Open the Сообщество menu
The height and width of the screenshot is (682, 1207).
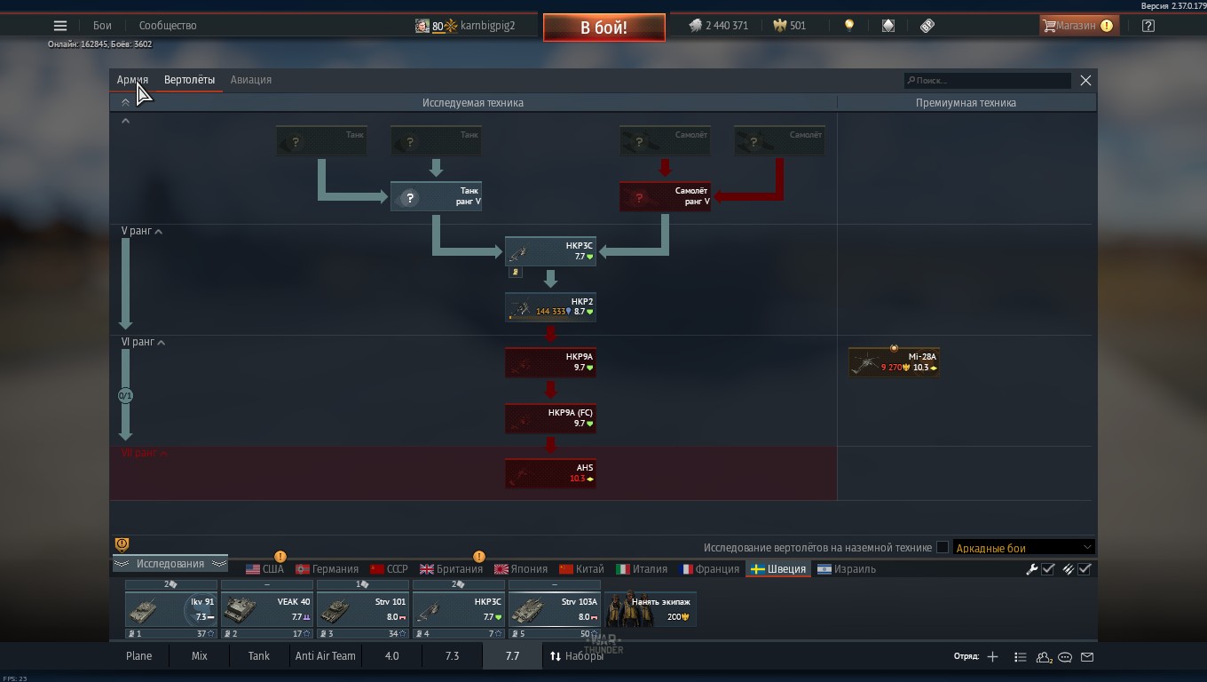(168, 26)
